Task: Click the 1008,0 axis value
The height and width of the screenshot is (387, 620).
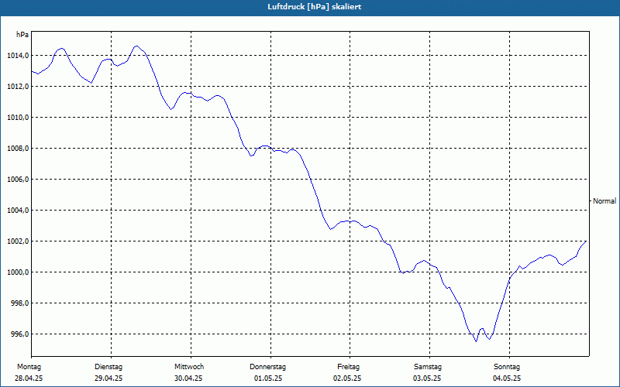Action: pos(18,149)
